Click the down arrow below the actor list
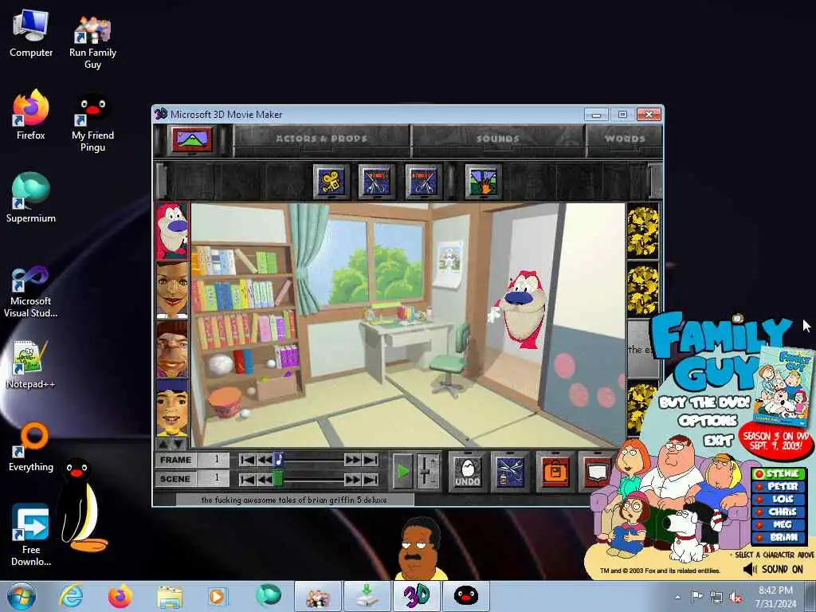 [179, 444]
